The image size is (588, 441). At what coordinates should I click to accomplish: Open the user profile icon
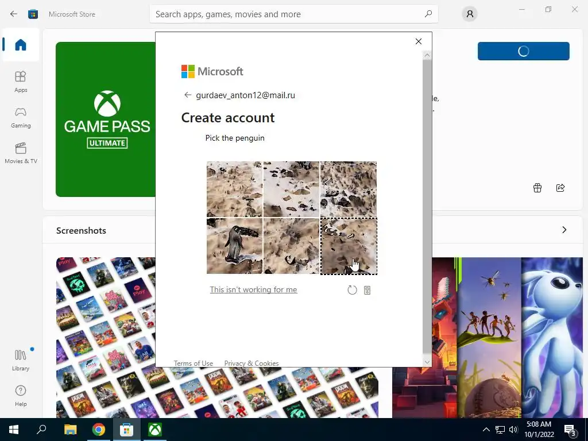pos(470,14)
